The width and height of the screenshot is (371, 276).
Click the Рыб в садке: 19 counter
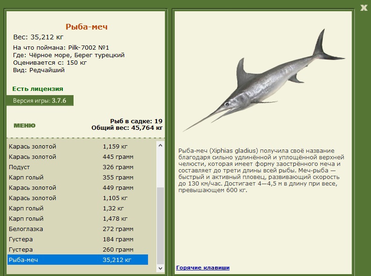pyautogui.click(x=136, y=121)
